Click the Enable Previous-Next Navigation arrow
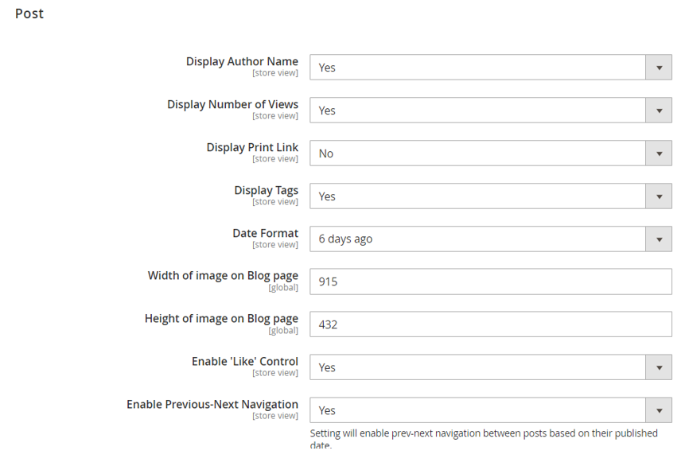 point(659,410)
